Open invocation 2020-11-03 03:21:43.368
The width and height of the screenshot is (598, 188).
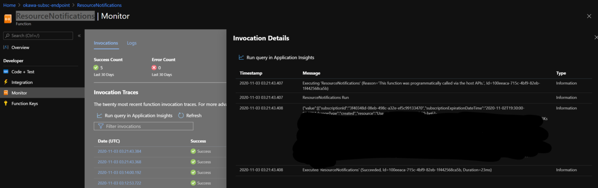click(x=119, y=162)
